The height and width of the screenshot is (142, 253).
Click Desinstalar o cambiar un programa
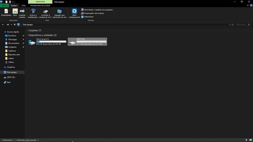coord(97,10)
